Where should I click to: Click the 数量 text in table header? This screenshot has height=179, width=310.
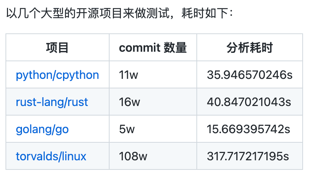point(175,48)
